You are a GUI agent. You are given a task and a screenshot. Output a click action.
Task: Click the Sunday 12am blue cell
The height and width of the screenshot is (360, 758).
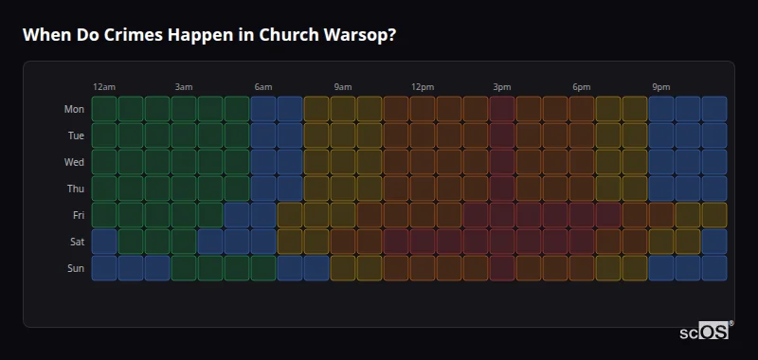104,268
